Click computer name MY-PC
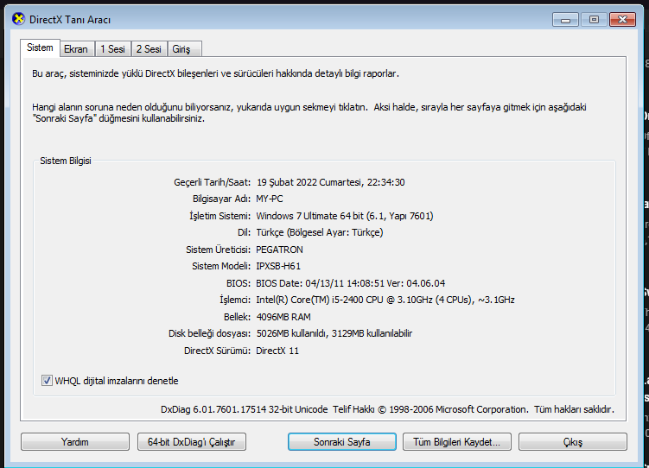The image size is (649, 468). tap(270, 199)
